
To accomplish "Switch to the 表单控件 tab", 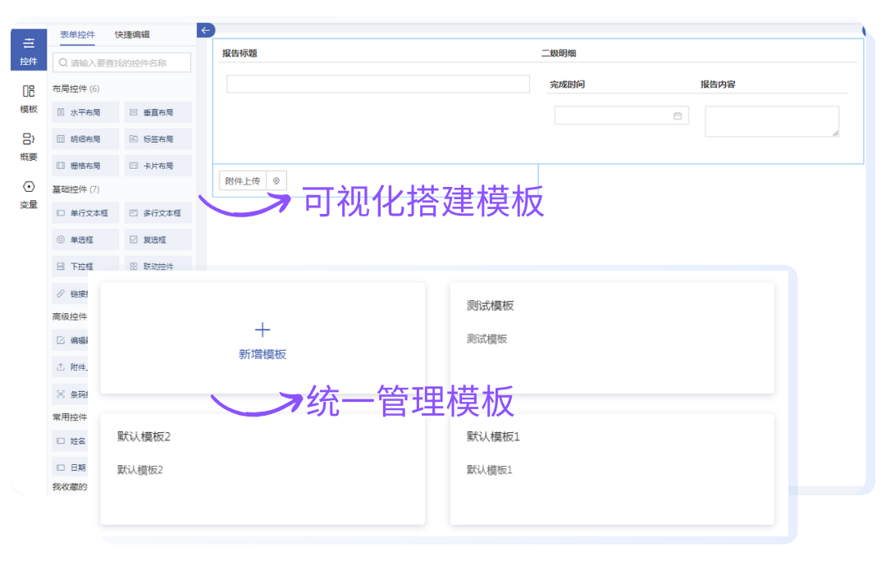I will click(77, 34).
